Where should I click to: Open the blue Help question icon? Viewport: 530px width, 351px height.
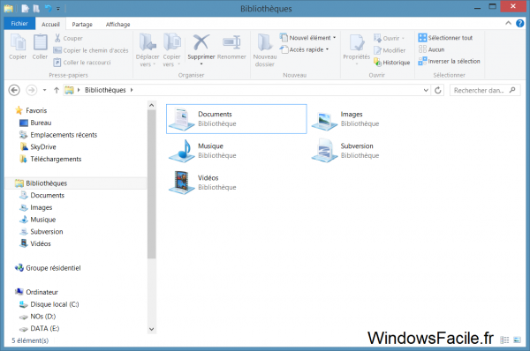(520, 23)
